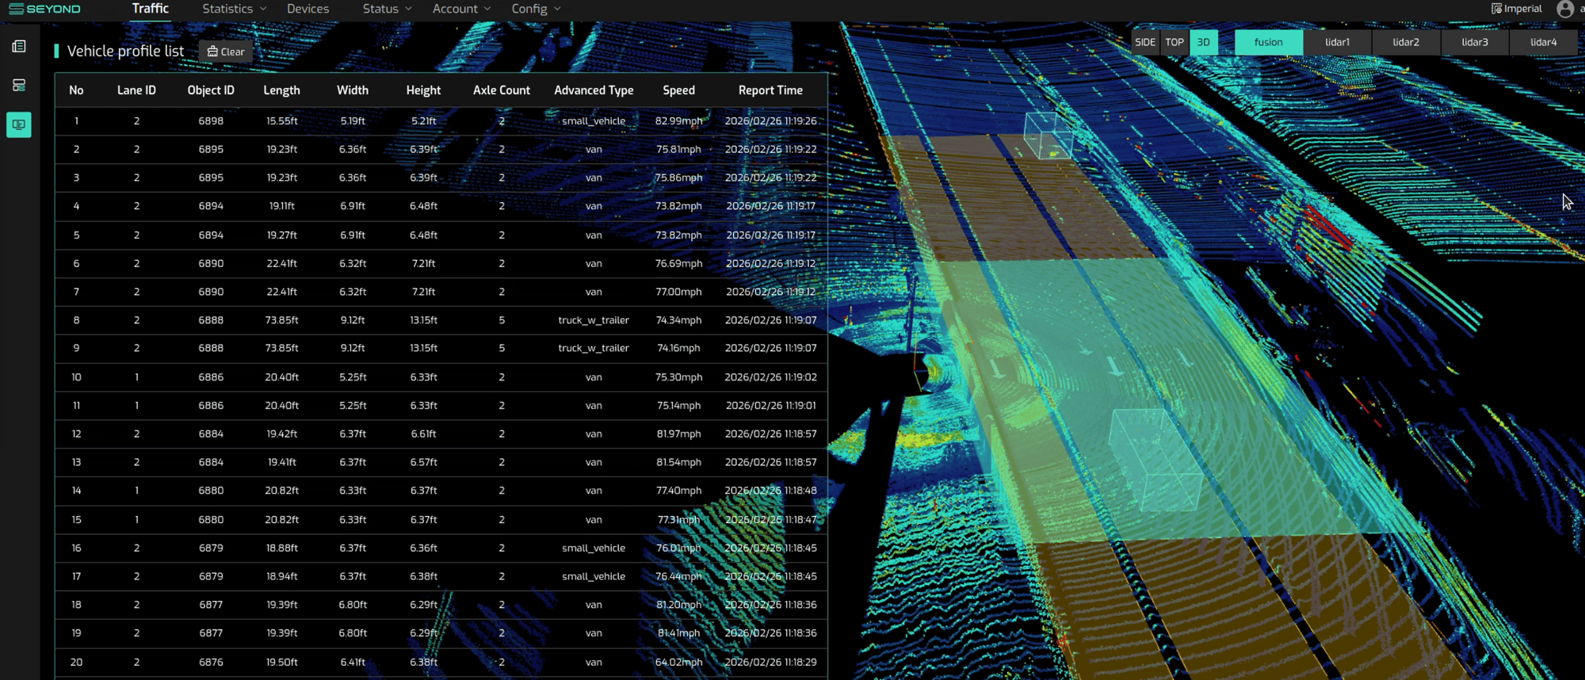
Task: Open the first sidebar panel icon
Action: coord(19,47)
